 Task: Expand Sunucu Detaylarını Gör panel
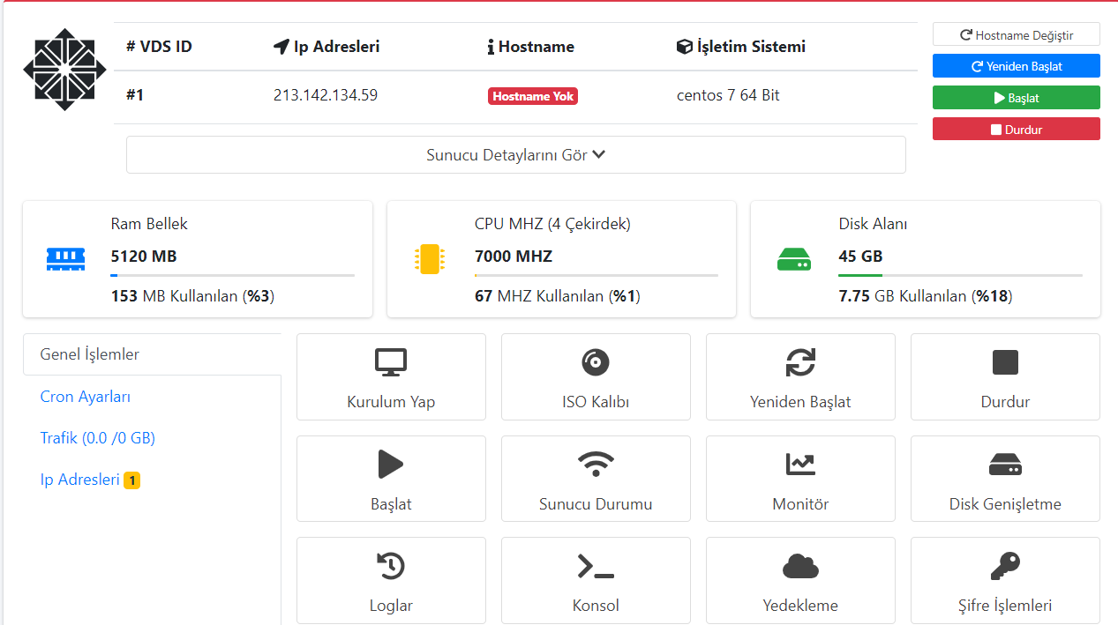click(x=515, y=154)
